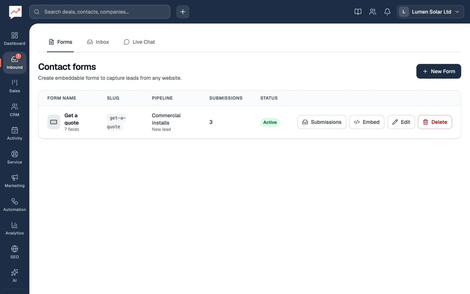The width and height of the screenshot is (470, 294).
Task: Edit the Get a quote form
Action: pyautogui.click(x=401, y=122)
